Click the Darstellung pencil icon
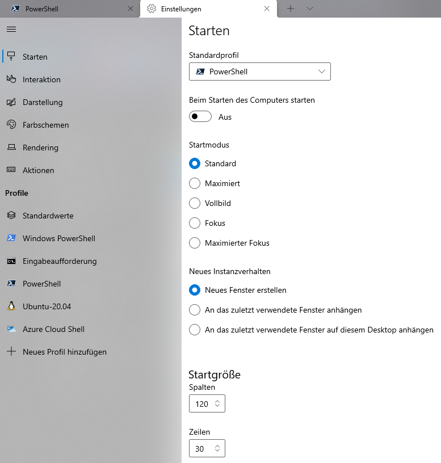This screenshot has width=441, height=463. pos(11,102)
